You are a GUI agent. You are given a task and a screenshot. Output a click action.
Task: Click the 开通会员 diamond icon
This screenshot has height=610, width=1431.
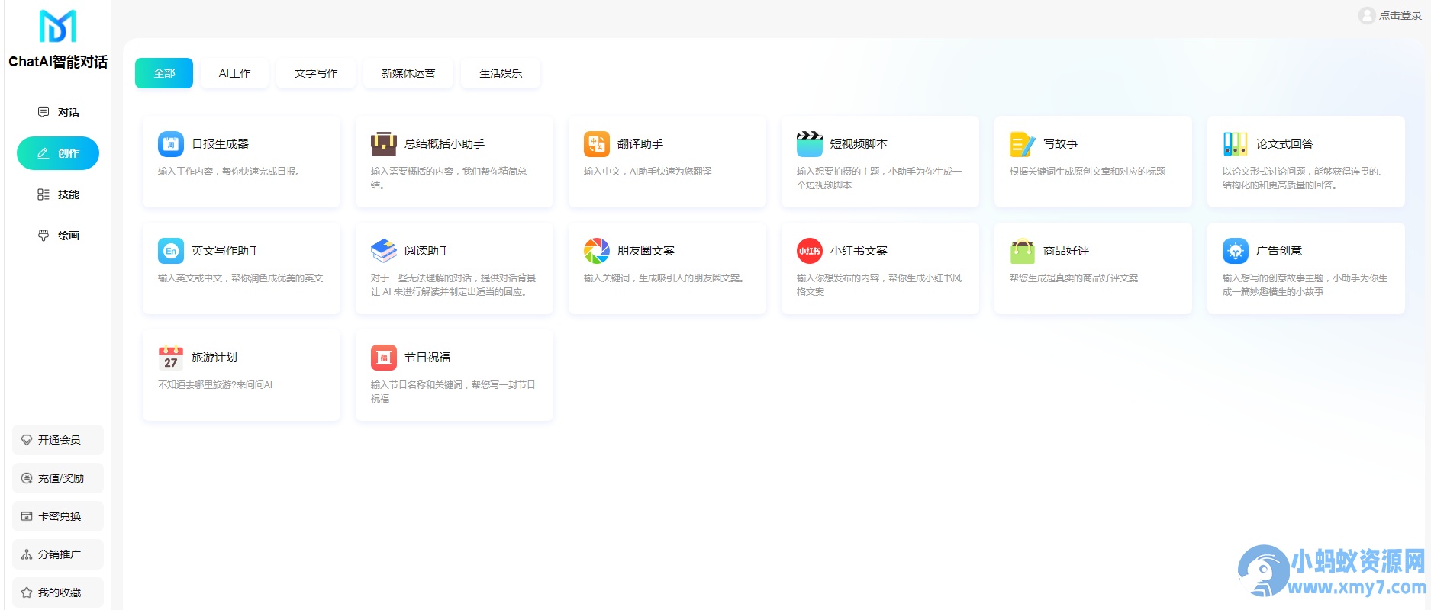coord(27,440)
